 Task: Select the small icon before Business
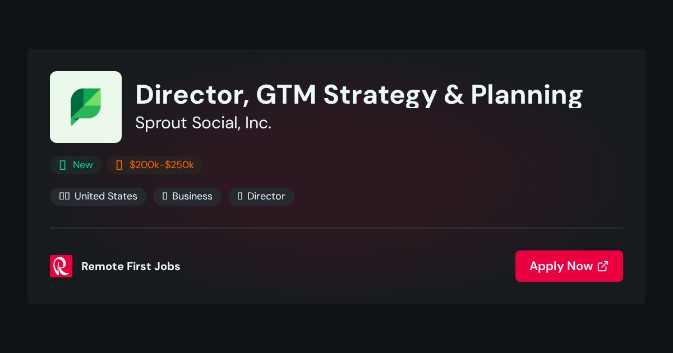[x=165, y=196]
